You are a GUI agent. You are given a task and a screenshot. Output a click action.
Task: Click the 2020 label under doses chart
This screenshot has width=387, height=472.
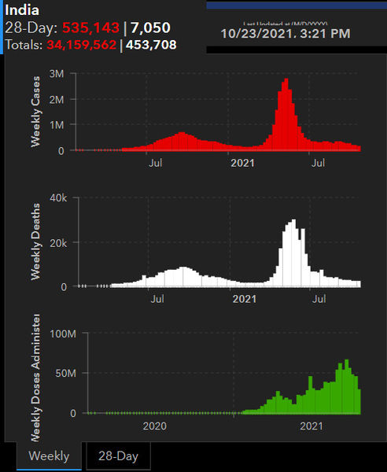[155, 426]
